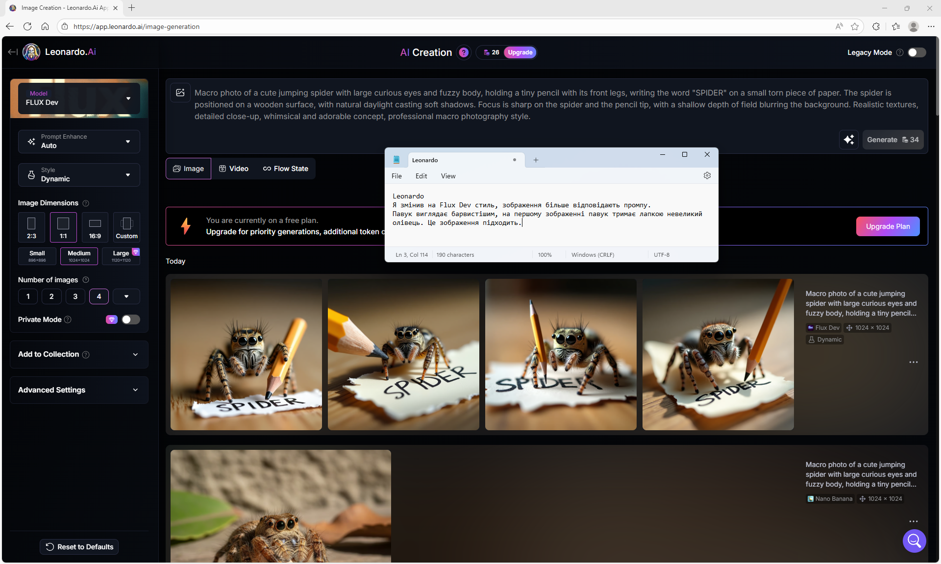Click the browser favorites star icon
Screen dimensions: 941x564
[855, 26]
